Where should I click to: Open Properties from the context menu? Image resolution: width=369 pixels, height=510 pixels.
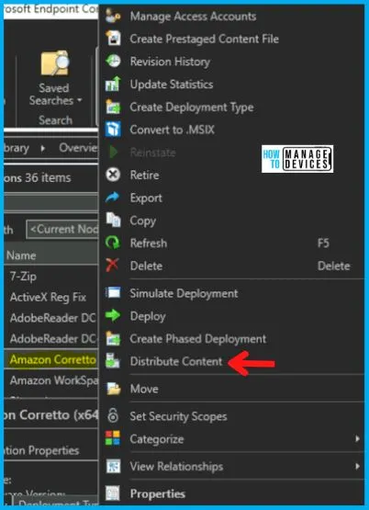[x=158, y=493]
